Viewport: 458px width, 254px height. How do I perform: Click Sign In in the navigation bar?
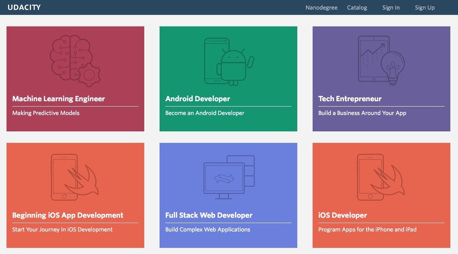[x=391, y=8]
